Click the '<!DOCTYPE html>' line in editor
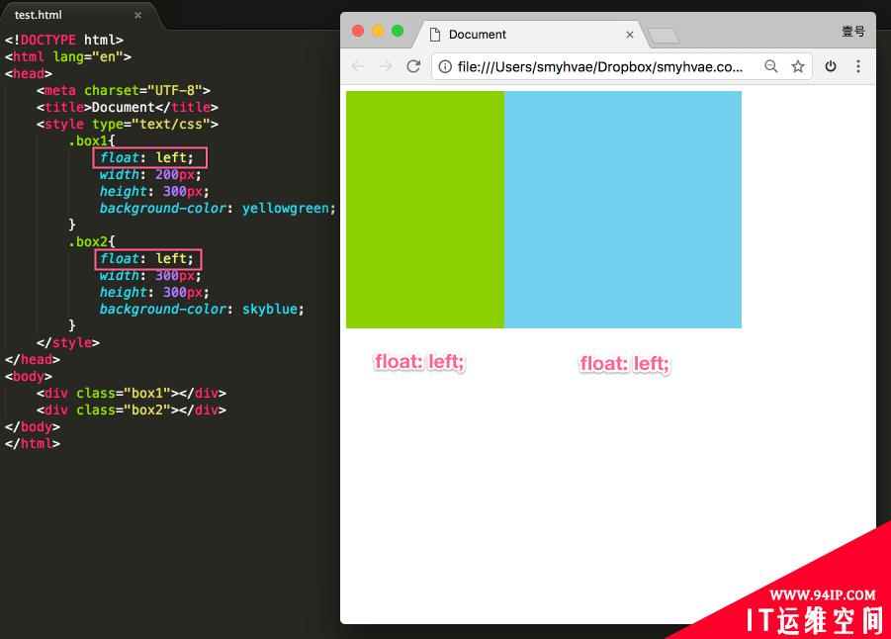 click(x=64, y=40)
